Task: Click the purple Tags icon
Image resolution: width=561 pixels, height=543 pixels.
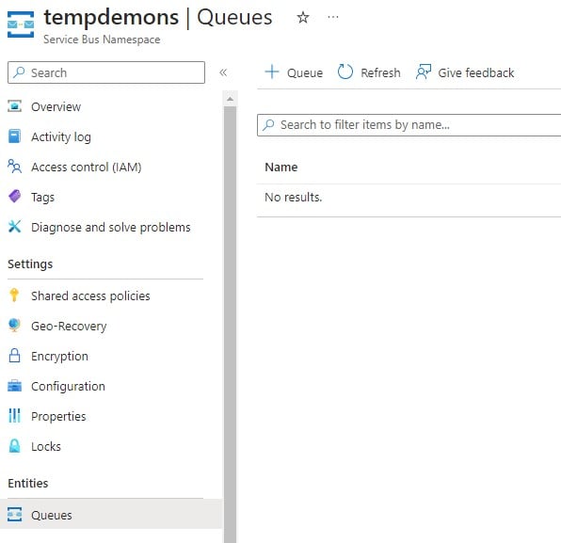Action: [14, 197]
